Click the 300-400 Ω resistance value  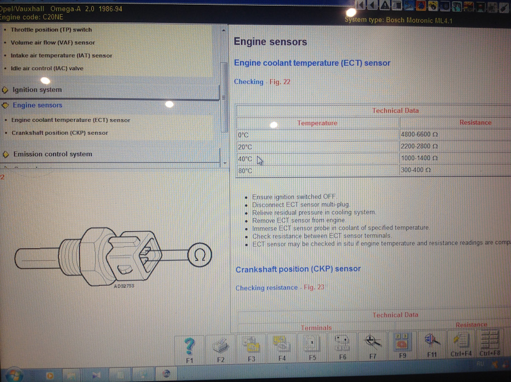click(416, 170)
